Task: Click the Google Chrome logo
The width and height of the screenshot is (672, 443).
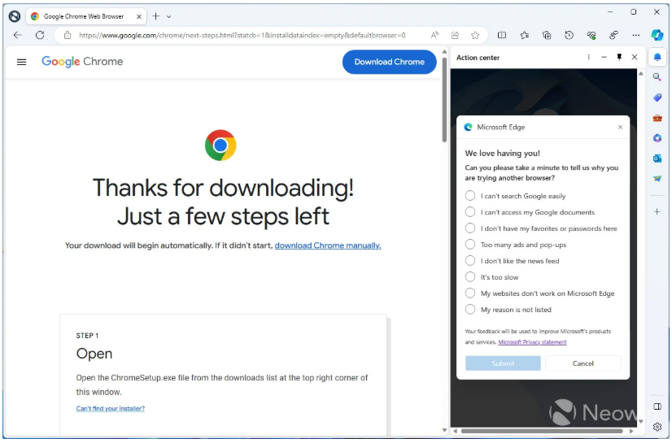Action: pyautogui.click(x=82, y=62)
